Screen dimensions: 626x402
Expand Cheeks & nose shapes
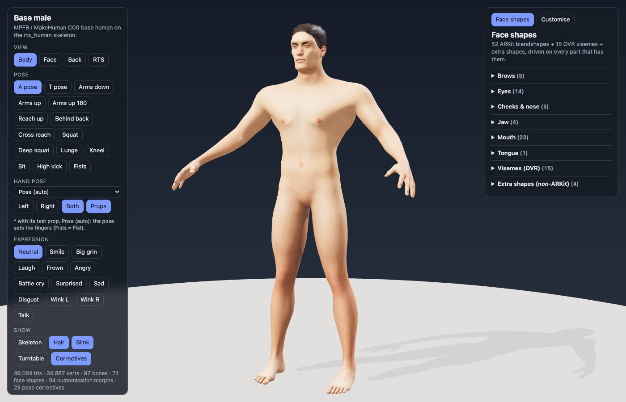click(551, 107)
